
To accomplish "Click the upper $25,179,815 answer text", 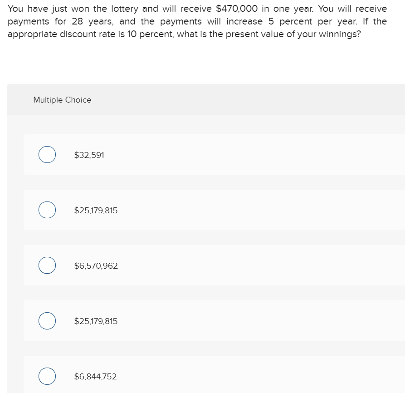I will [96, 211].
